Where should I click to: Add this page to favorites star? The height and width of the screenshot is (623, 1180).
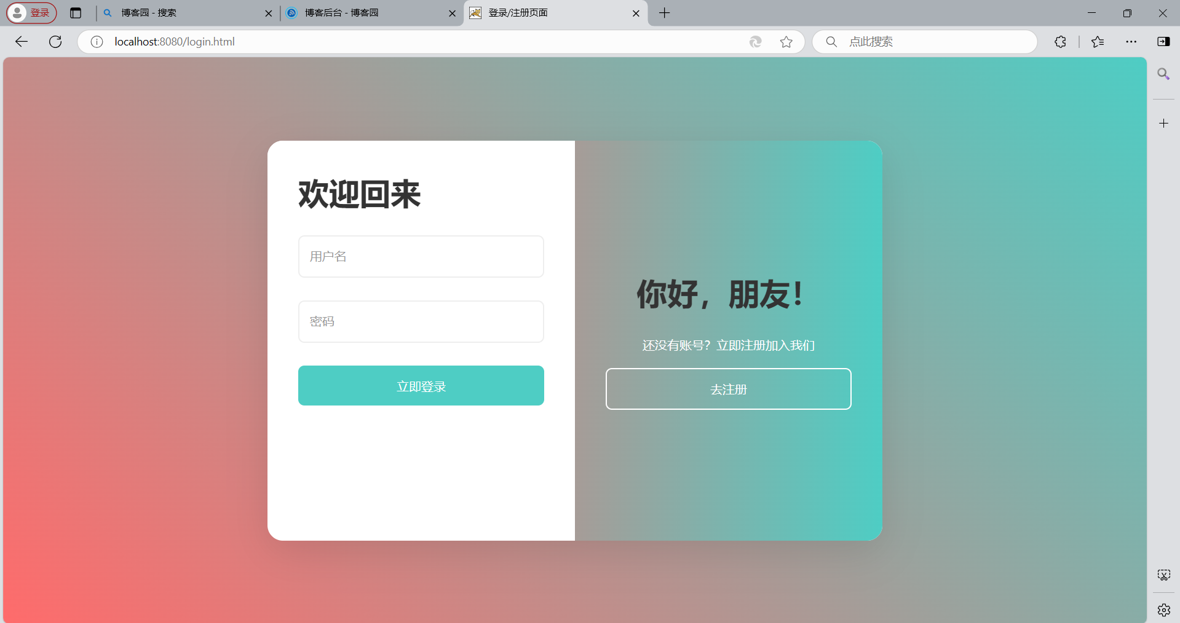[786, 42]
